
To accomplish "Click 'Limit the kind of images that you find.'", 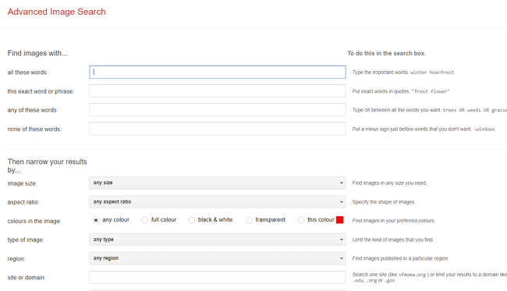I will pyautogui.click(x=393, y=240).
